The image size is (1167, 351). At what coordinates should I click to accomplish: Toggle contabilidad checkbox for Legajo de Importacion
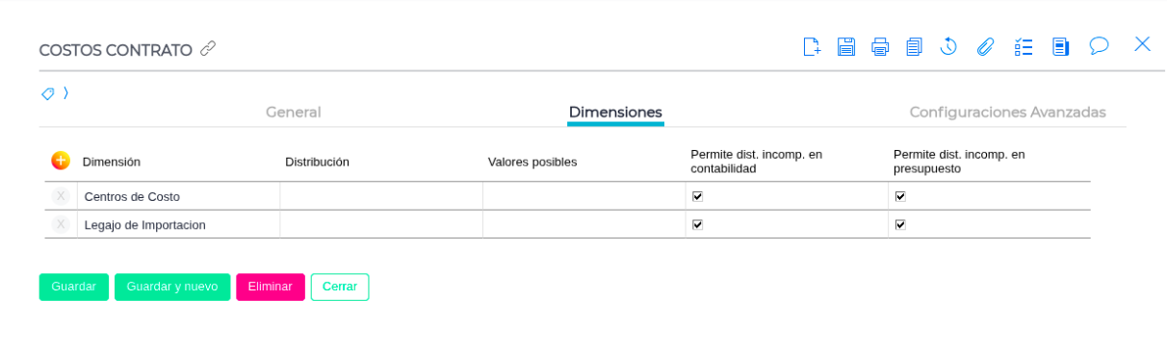(697, 224)
